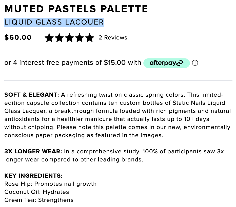Click the SOFT & ELEGANT heading
The height and width of the screenshot is (207, 236).
coord(32,95)
